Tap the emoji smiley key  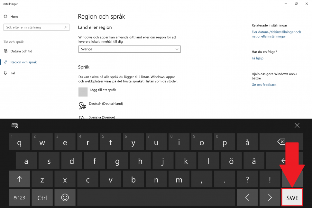tap(65, 197)
